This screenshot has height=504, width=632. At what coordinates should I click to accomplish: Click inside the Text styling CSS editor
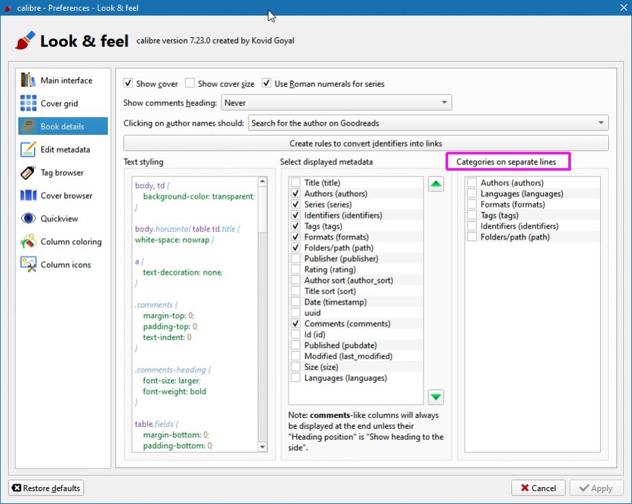coord(195,314)
